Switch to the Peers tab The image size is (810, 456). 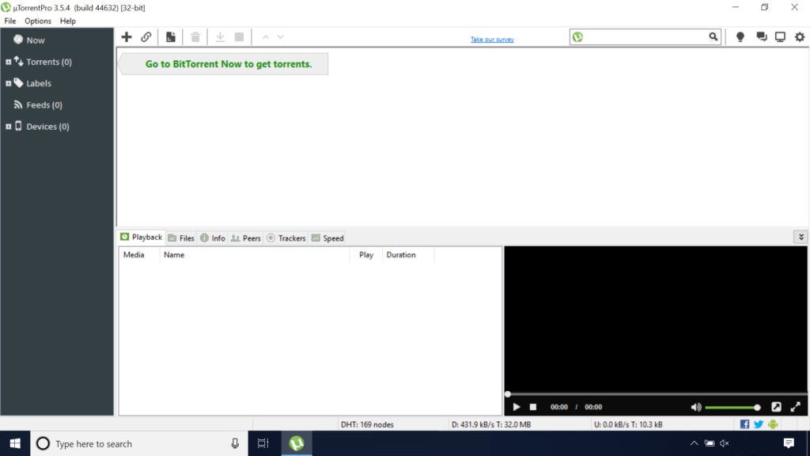245,237
